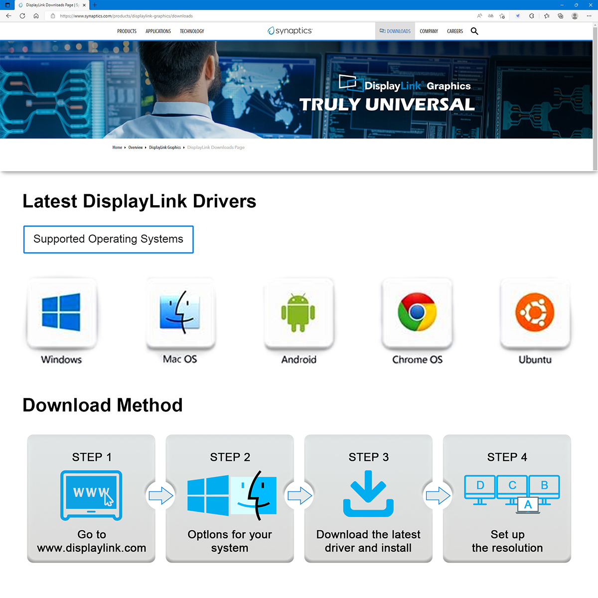
Task: Open the PRODUCTS menu
Action: click(127, 31)
